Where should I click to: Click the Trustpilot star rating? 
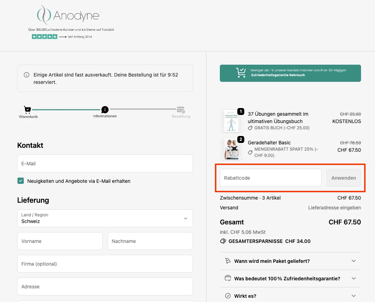click(44, 37)
